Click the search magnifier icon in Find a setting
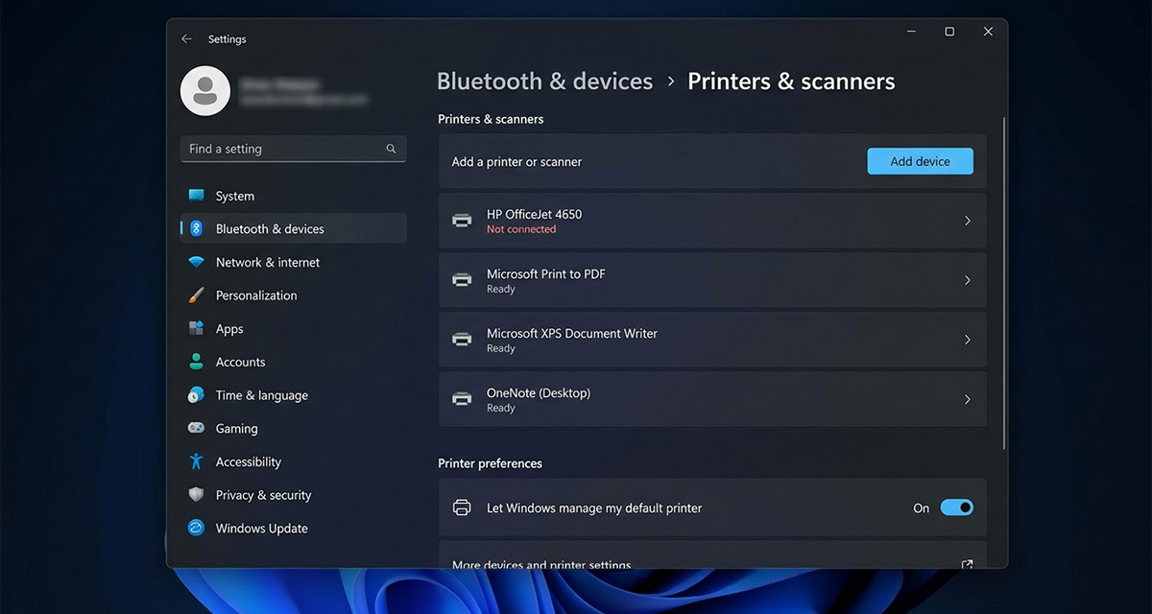This screenshot has height=614, width=1152. [391, 149]
